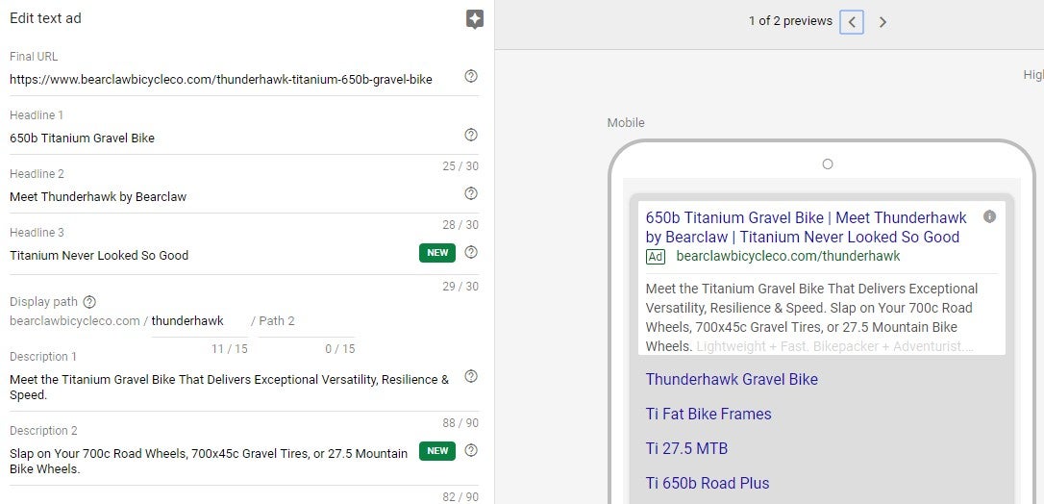Open help icon beside Headline 1

(x=471, y=136)
